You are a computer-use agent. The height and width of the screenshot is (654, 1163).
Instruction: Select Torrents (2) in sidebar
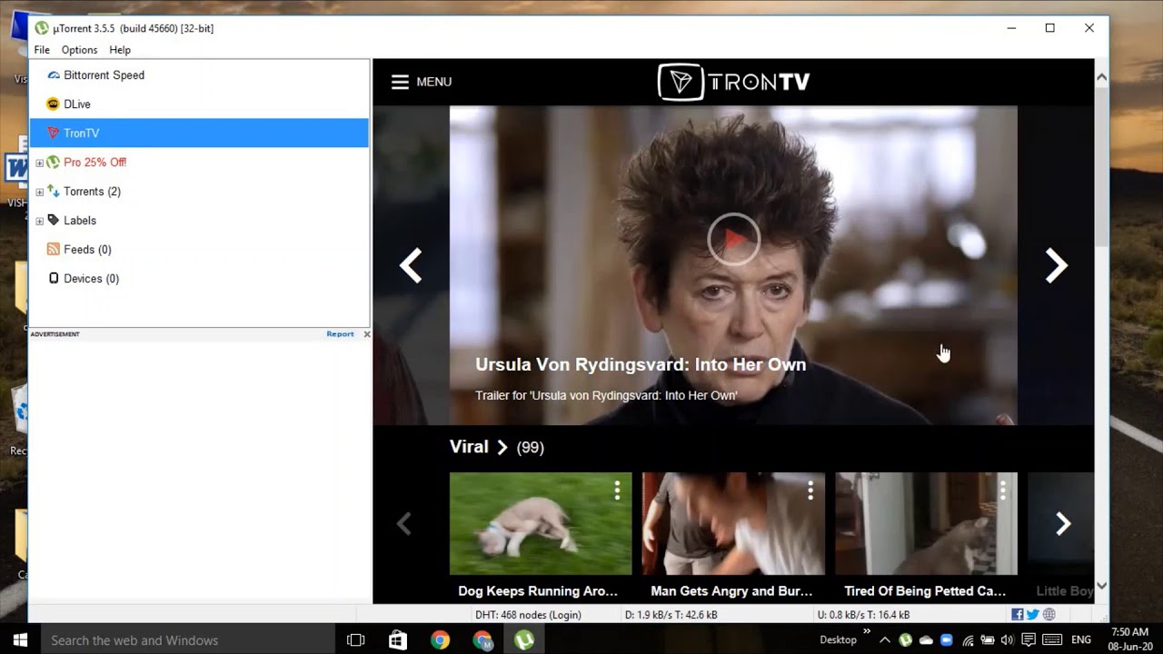point(92,192)
